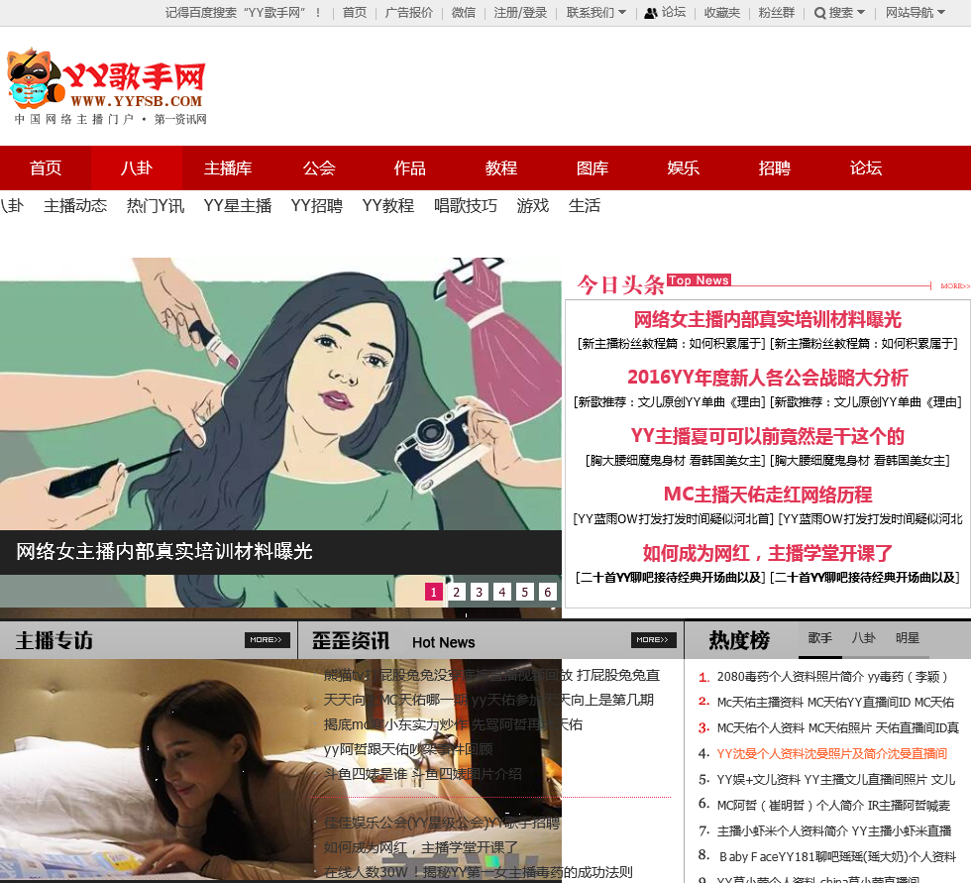Click MORE>> button in 主播专访 section

pyautogui.click(x=267, y=639)
